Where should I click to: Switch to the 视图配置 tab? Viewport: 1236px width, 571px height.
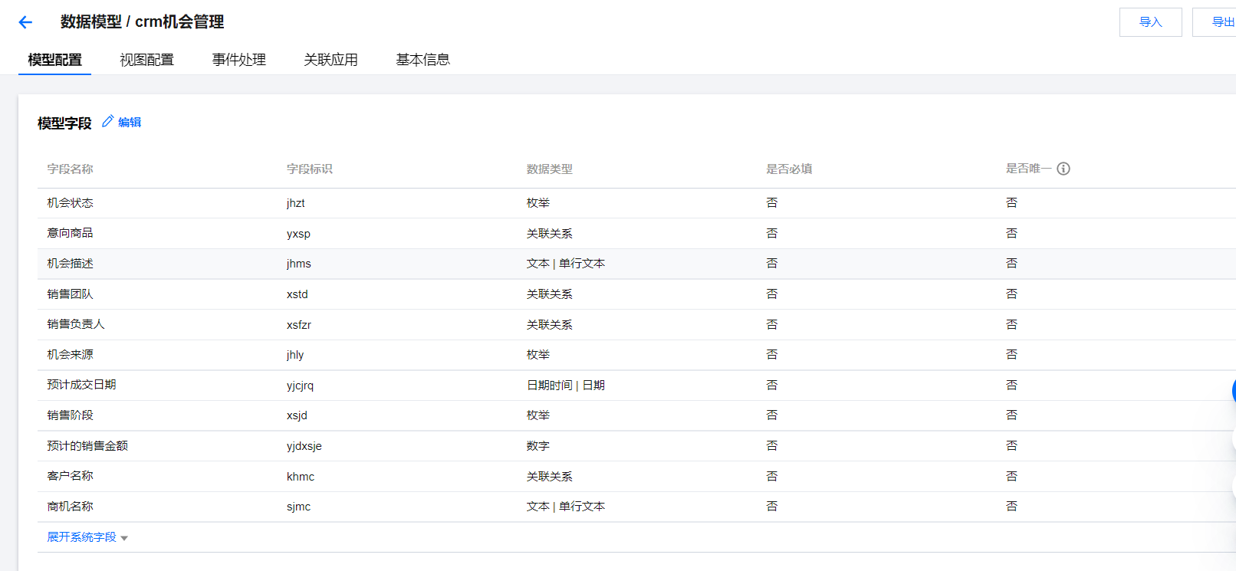coord(146,60)
